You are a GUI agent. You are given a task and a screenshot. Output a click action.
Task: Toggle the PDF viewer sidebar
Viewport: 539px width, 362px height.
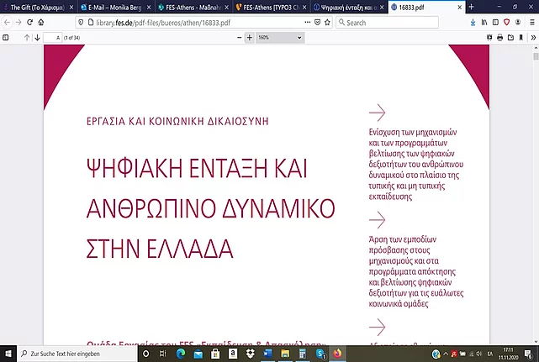(x=6, y=38)
